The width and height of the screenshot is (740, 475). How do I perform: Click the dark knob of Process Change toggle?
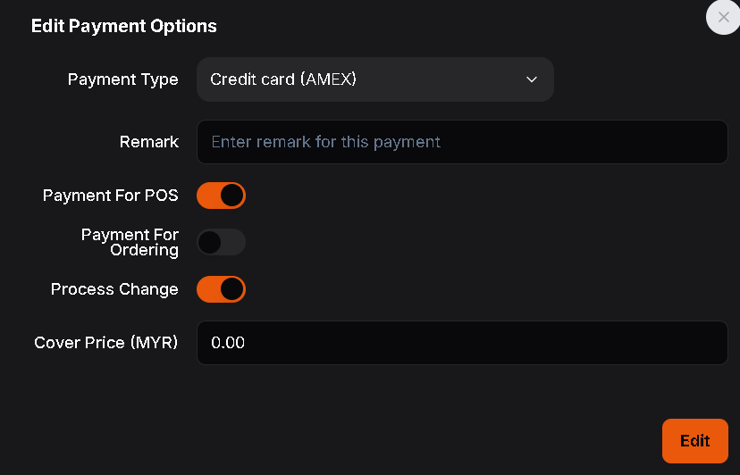click(x=231, y=289)
